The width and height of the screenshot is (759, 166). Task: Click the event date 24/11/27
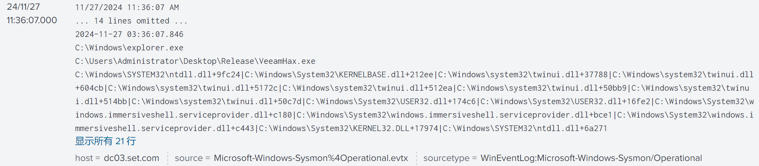point(23,7)
